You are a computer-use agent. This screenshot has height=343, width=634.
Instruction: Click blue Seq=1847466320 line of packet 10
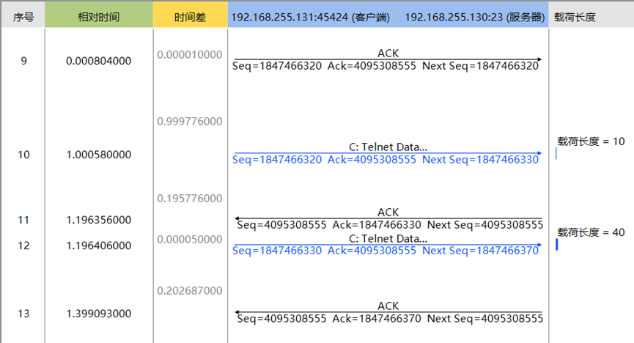pyautogui.click(x=386, y=160)
